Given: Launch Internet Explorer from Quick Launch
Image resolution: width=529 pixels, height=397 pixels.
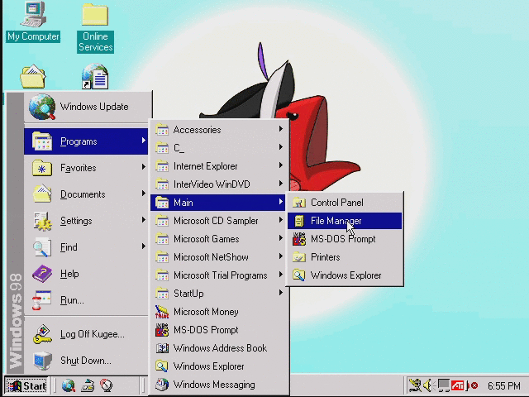Looking at the screenshot, I should click(69, 385).
